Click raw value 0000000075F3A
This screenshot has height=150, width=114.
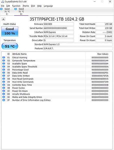click(x=100, y=76)
